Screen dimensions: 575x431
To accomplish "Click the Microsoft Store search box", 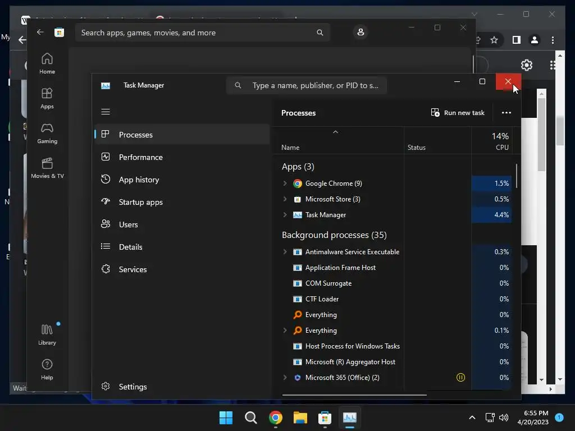I will [x=202, y=33].
